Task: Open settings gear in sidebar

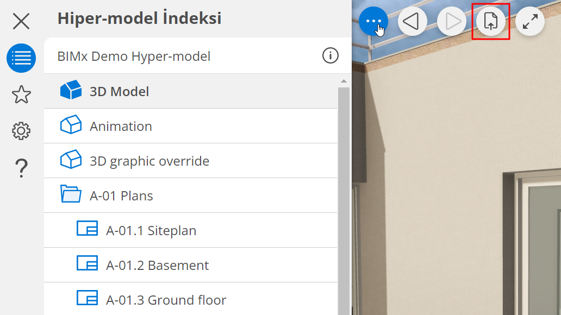Action: pyautogui.click(x=21, y=131)
